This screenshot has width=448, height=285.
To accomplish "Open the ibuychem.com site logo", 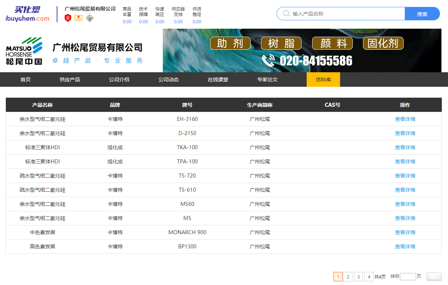I will click(x=27, y=14).
